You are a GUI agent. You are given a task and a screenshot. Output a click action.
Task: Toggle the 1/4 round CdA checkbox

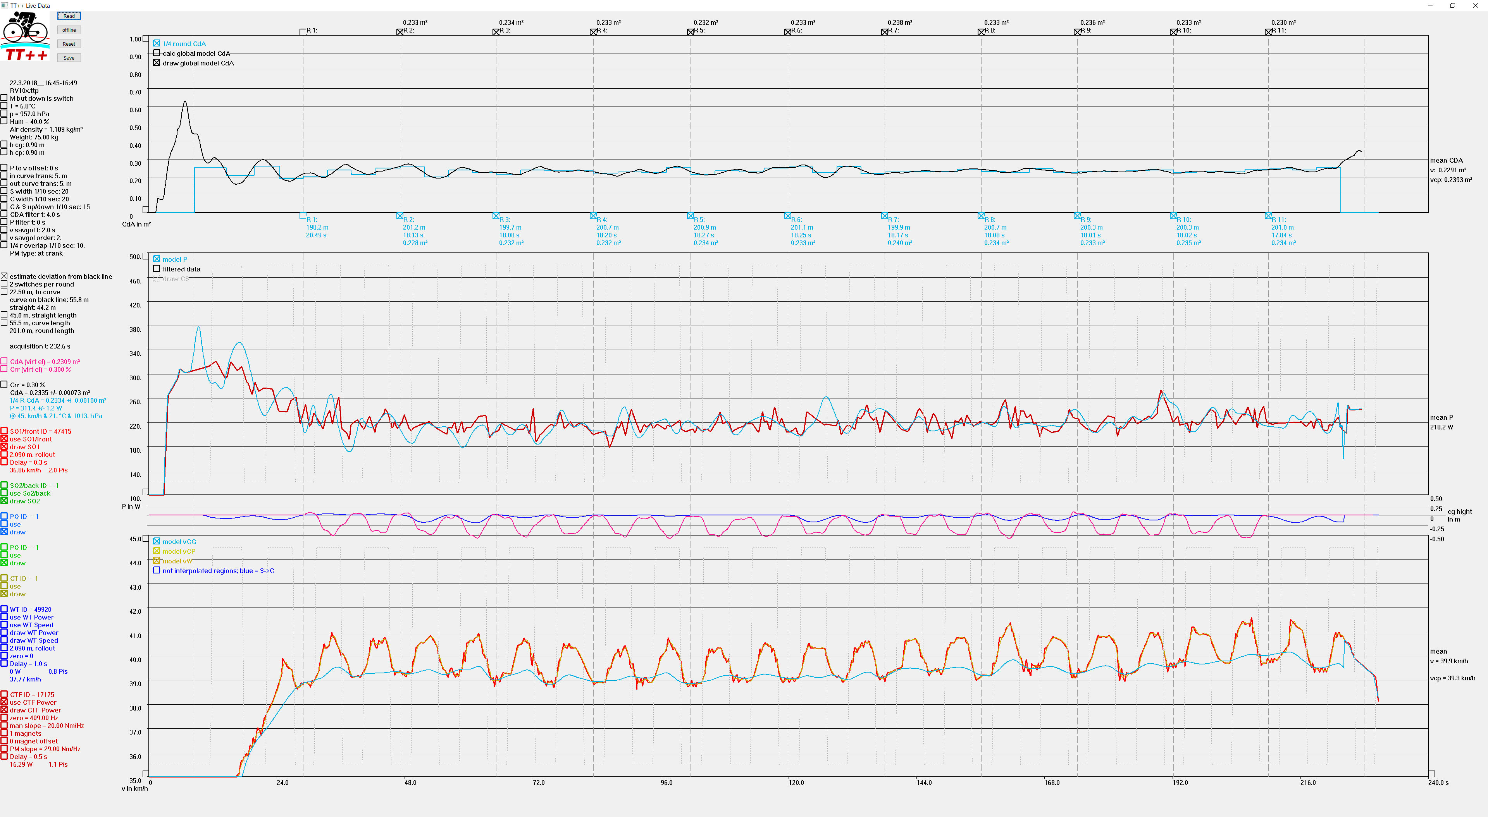click(157, 43)
